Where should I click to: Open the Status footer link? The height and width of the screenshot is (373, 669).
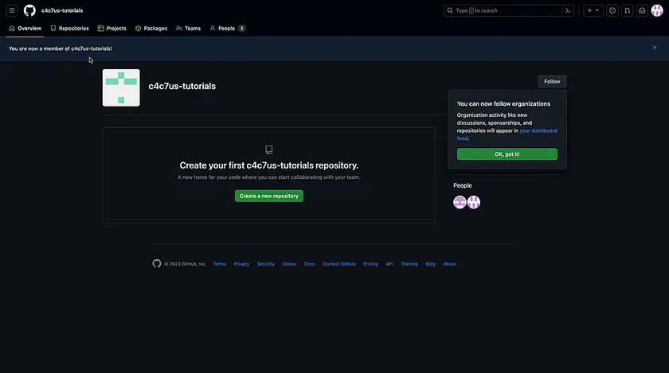pyautogui.click(x=289, y=264)
